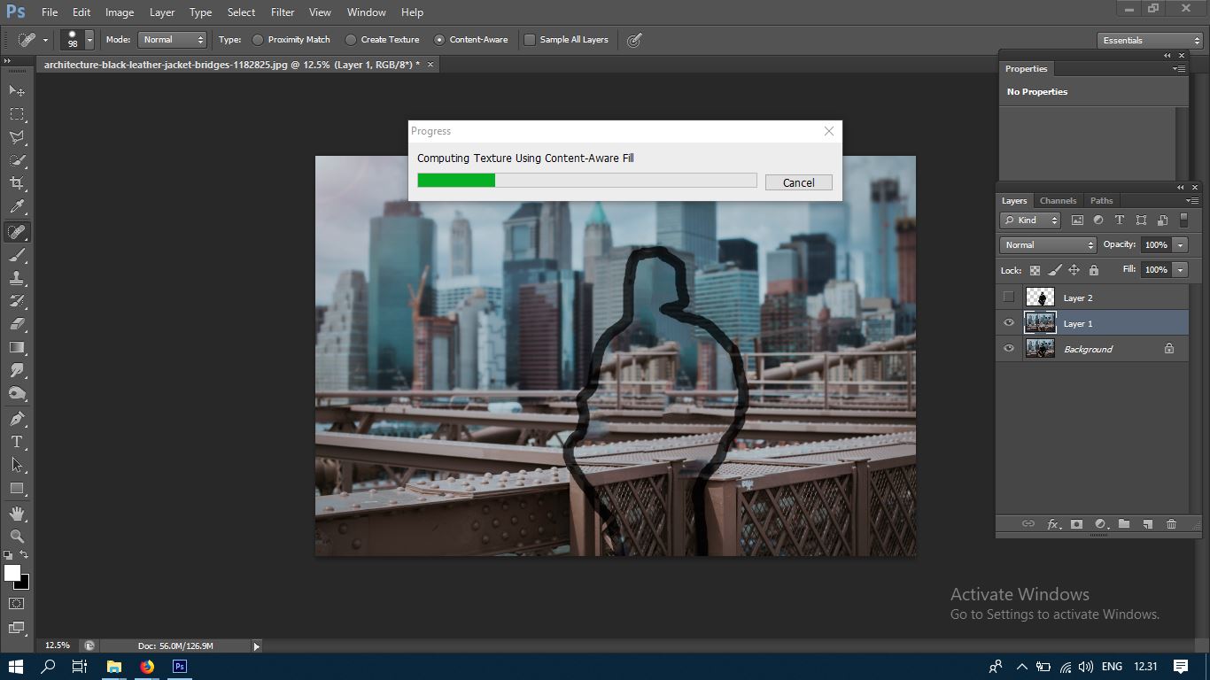Screen dimensions: 1210x680
Task: Create a new group with folder icon
Action: pyautogui.click(x=1124, y=524)
